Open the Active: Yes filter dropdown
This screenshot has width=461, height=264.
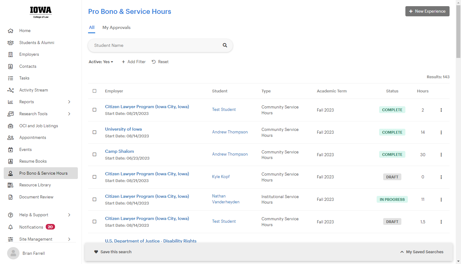coord(101,62)
